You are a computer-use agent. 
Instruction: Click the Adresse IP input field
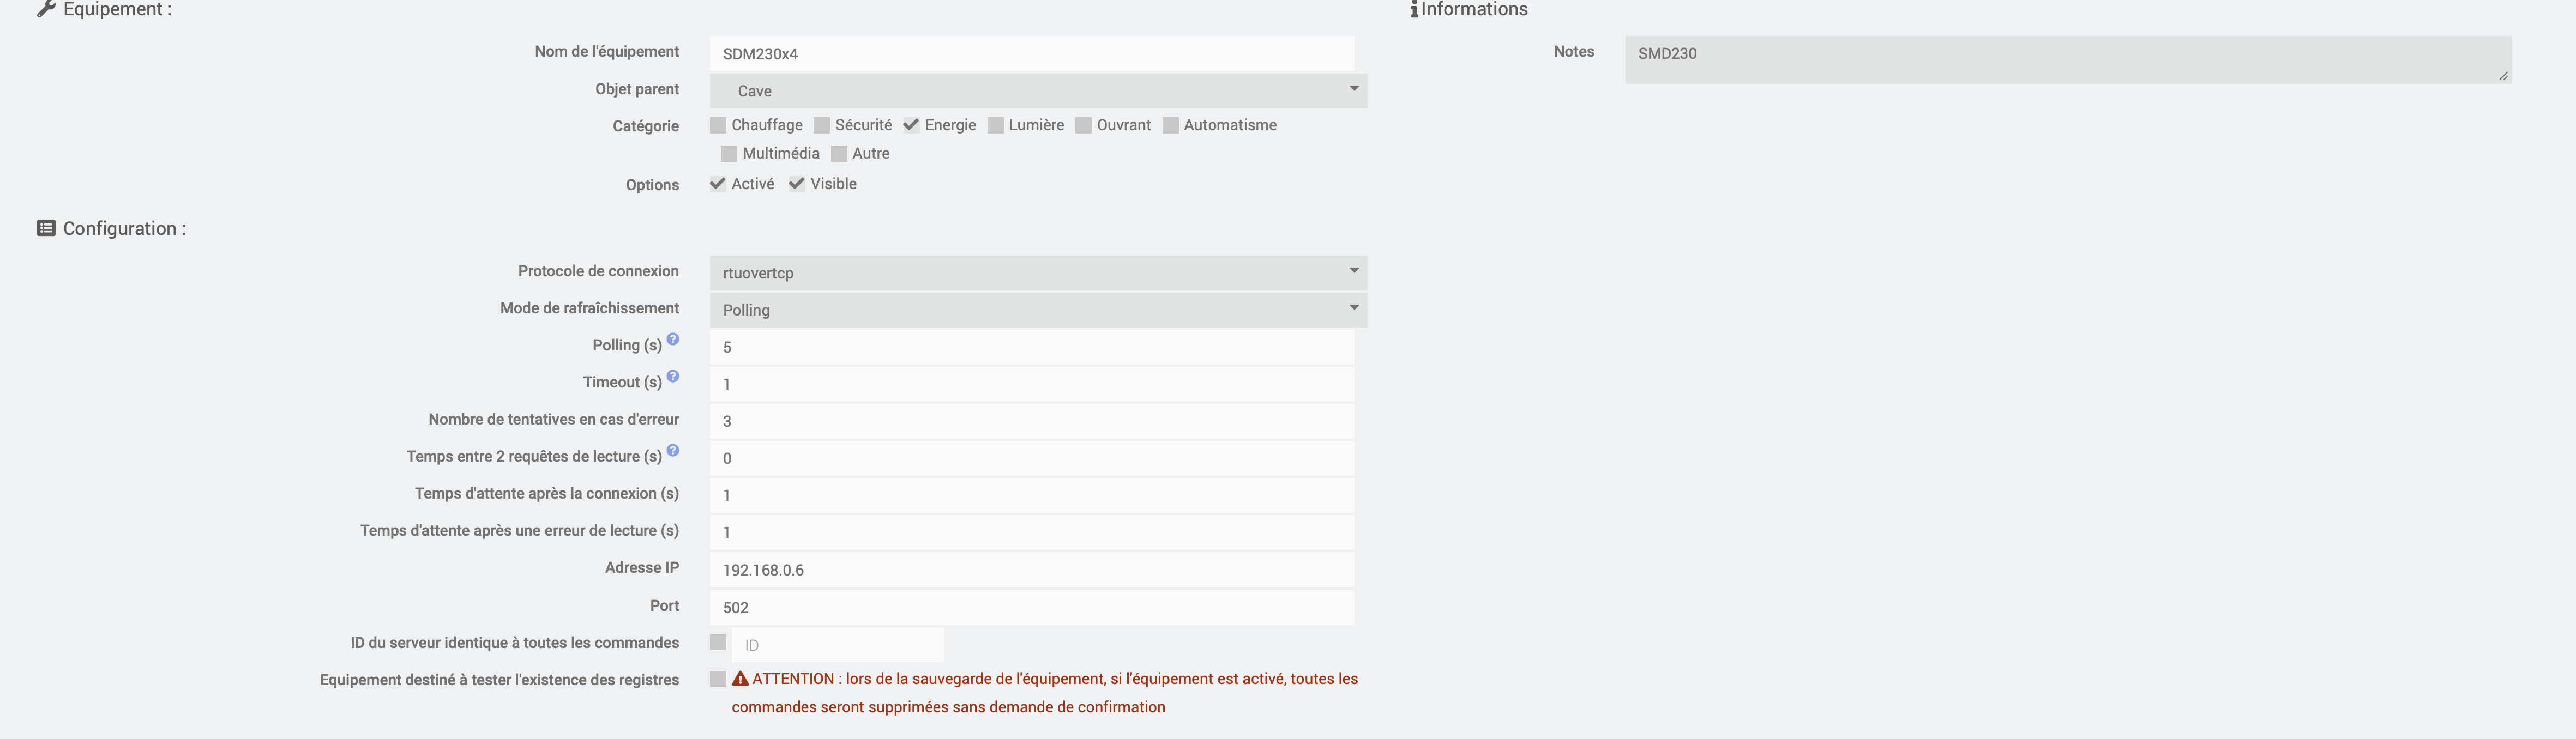1031,570
